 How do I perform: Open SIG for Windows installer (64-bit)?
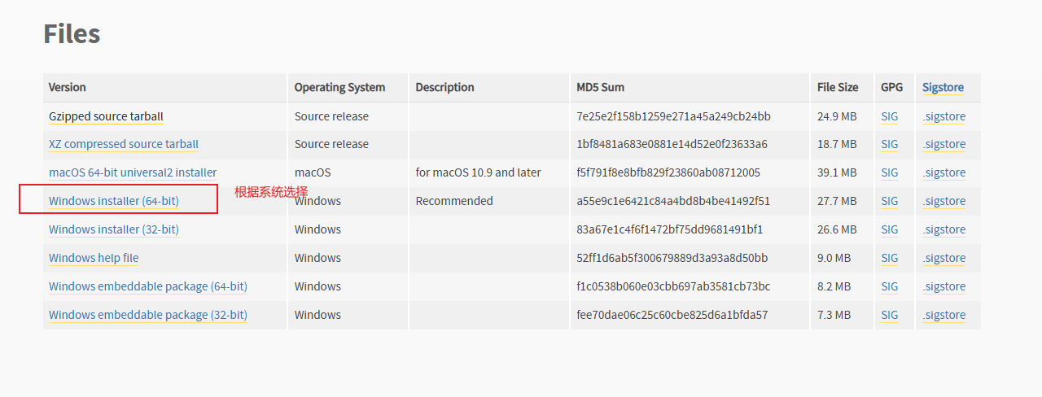tap(889, 201)
